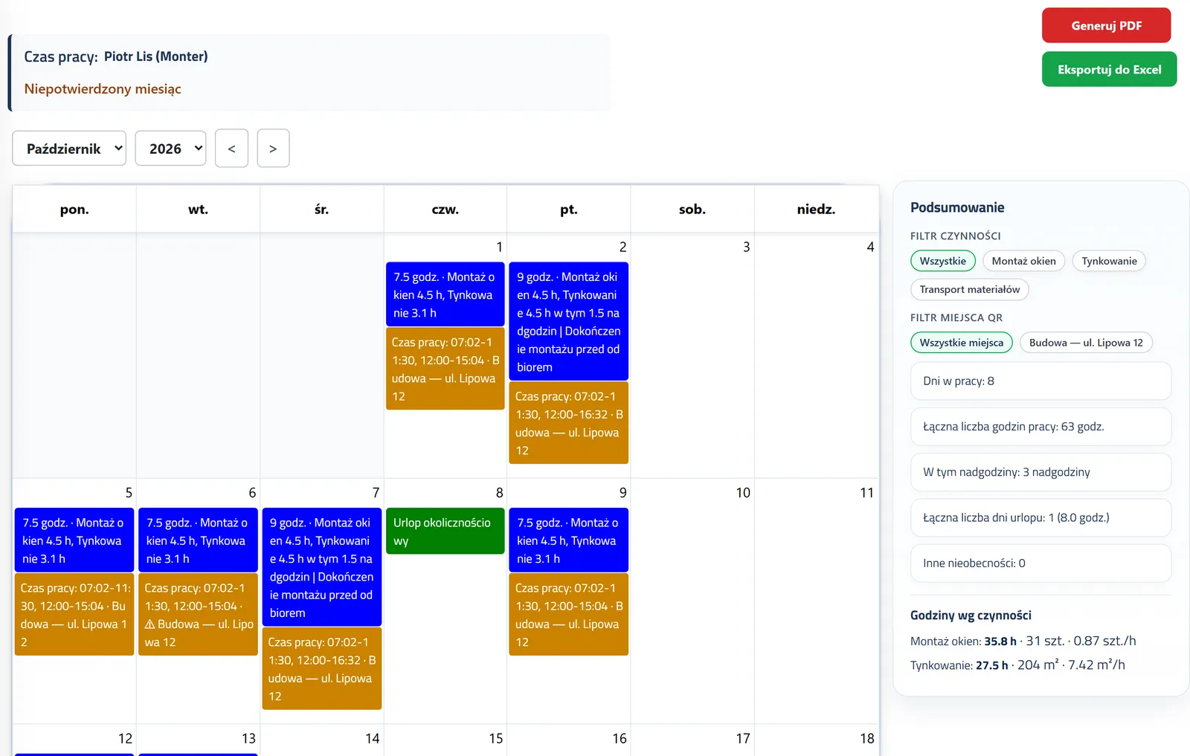Viewport: 1190px width, 756px height.
Task: Click the W tym nadgodziny: 3 nadgodziny card
Action: [x=1041, y=472]
